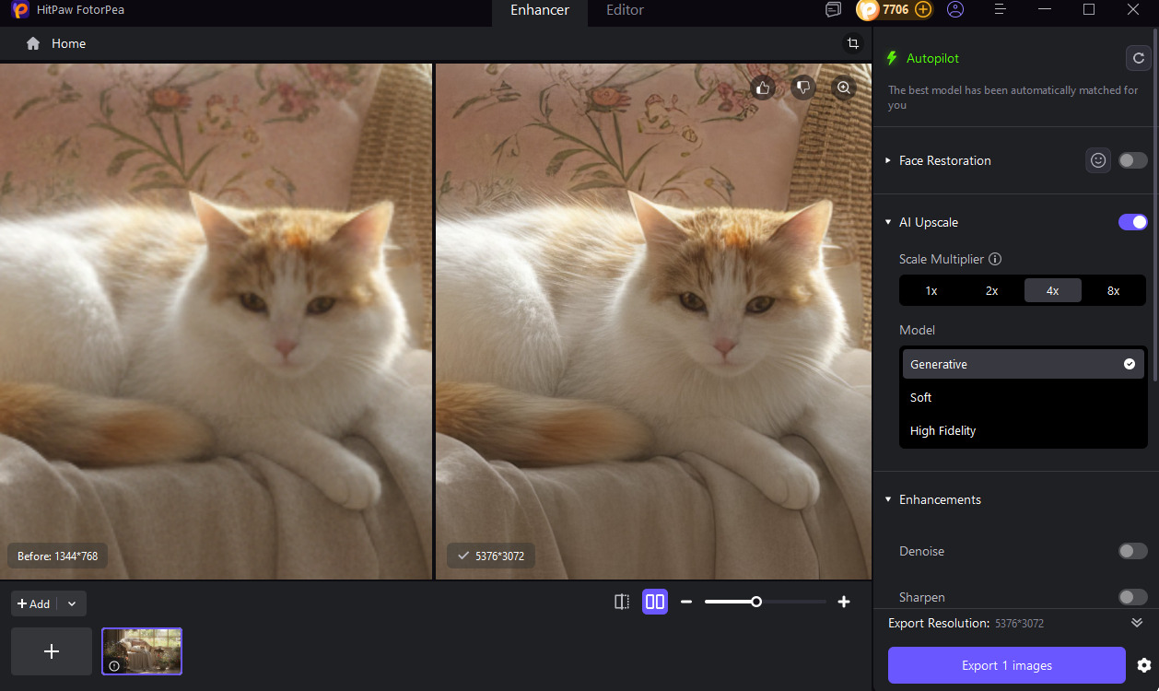Switch to split-slider comparison view
Image resolution: width=1159 pixels, height=691 pixels.
[x=621, y=601]
